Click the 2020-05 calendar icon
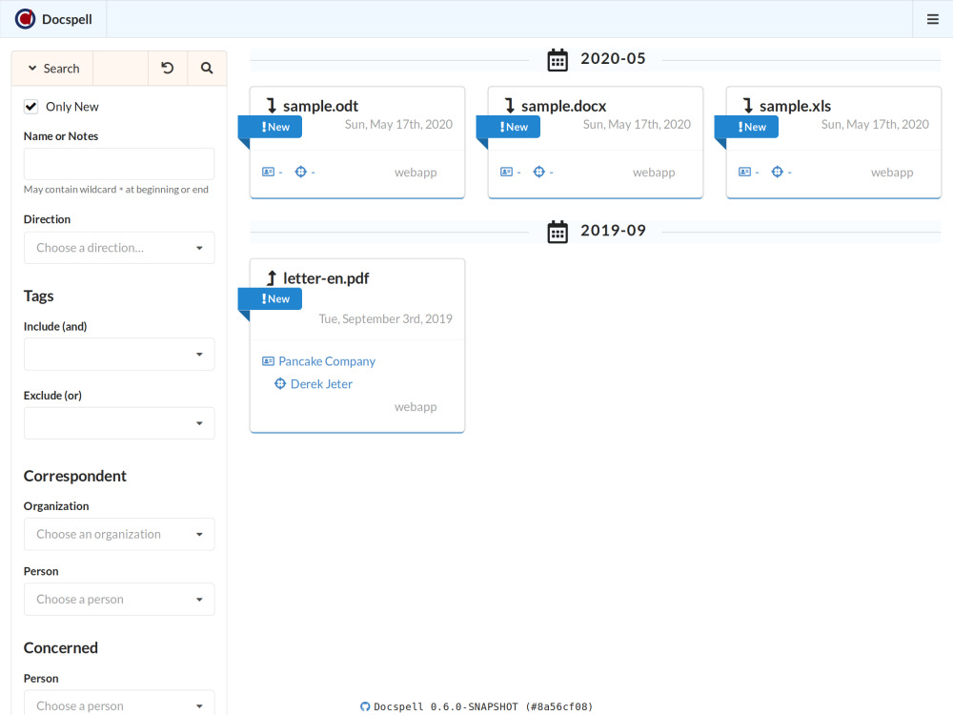This screenshot has height=715, width=953. (x=558, y=59)
